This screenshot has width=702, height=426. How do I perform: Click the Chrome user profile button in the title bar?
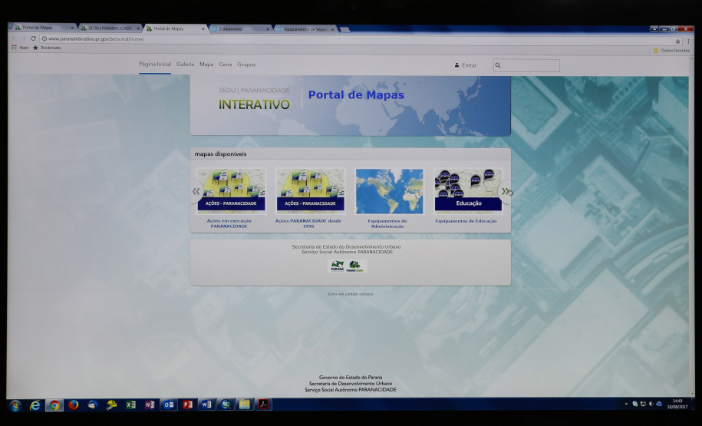click(654, 28)
